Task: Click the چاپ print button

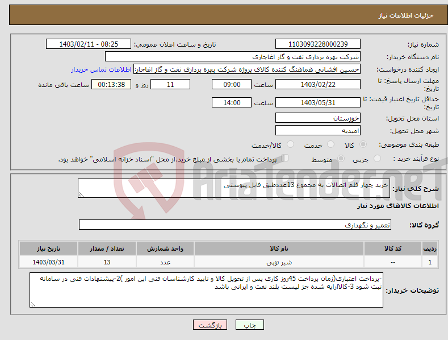Action: coord(250,325)
